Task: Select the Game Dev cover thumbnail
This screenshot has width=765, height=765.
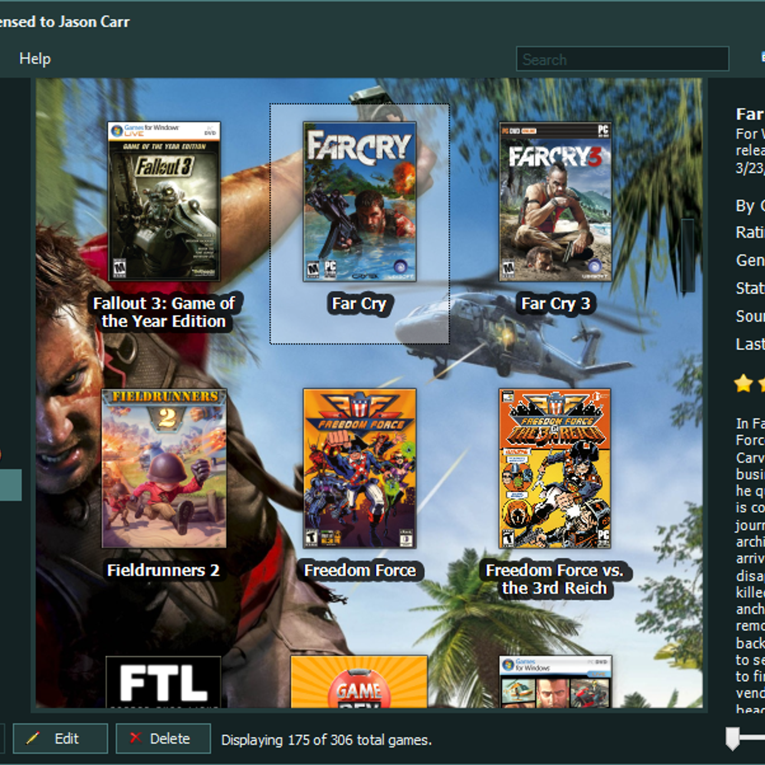Action: pos(359,682)
